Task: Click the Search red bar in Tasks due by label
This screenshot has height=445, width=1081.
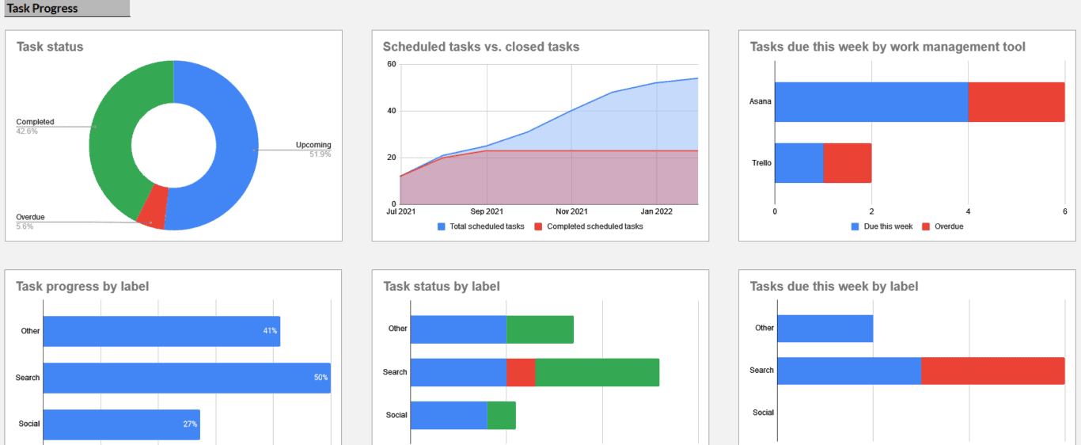Action: click(x=993, y=371)
